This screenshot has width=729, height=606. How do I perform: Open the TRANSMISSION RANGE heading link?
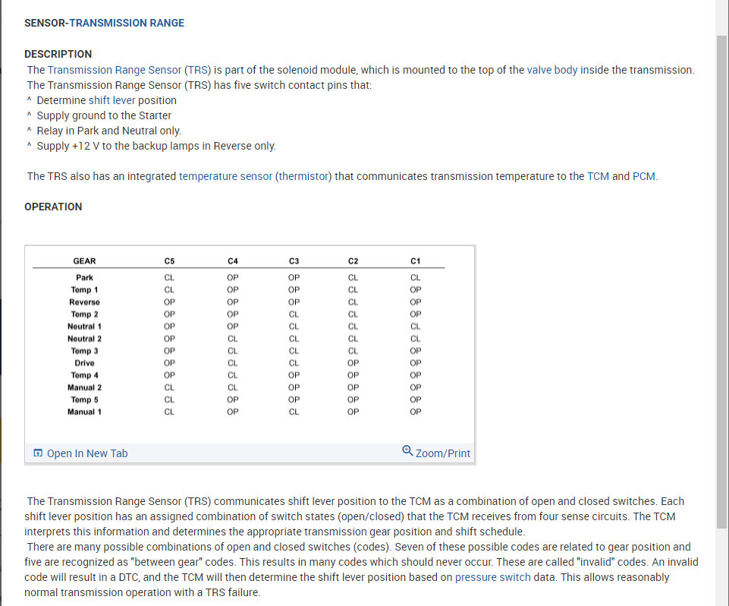tap(127, 23)
